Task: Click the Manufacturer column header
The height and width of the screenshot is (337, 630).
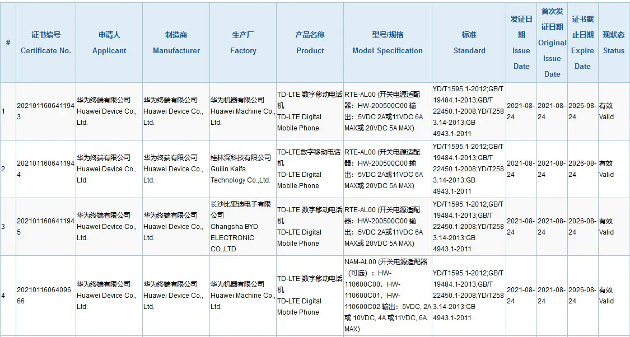Action: point(176,43)
